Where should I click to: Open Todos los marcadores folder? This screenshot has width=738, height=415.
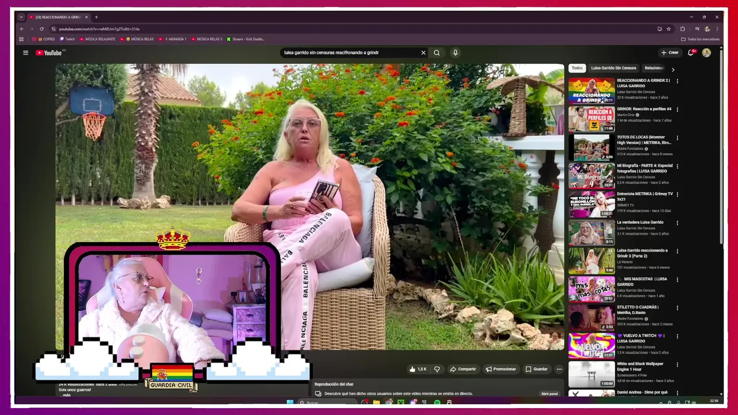(700, 39)
